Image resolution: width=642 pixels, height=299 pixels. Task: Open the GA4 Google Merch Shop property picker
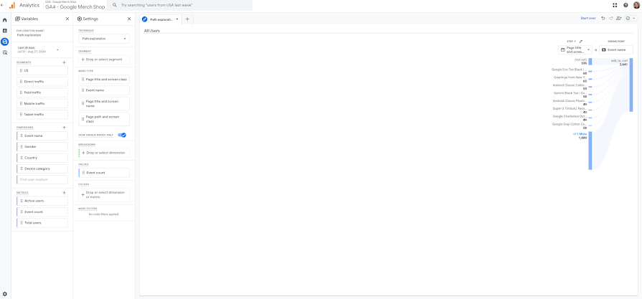(x=75, y=5)
